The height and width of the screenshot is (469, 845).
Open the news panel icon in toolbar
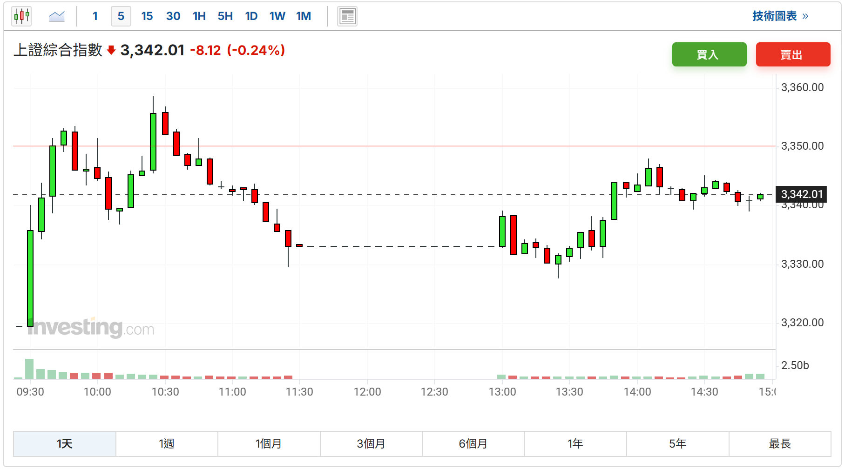[347, 16]
